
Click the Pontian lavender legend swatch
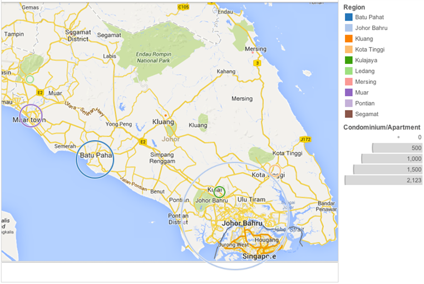click(348, 103)
